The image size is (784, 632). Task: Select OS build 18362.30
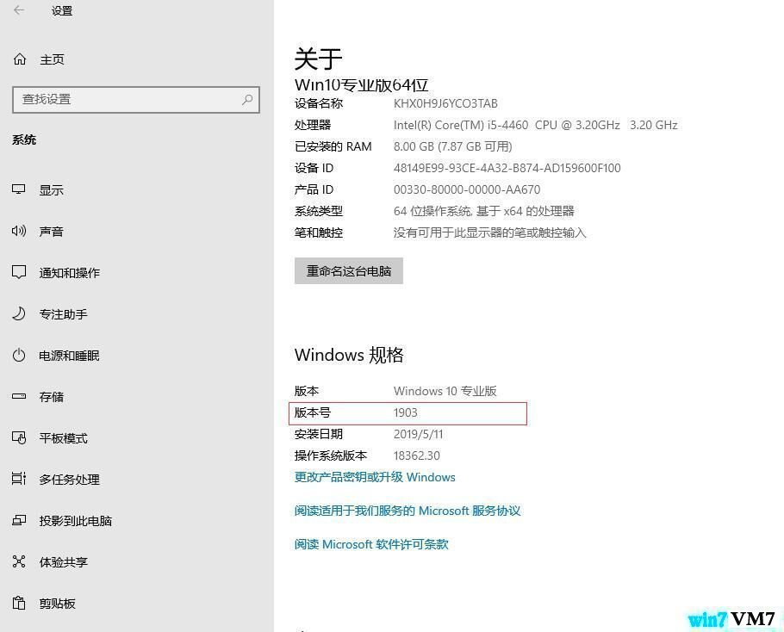pos(417,455)
